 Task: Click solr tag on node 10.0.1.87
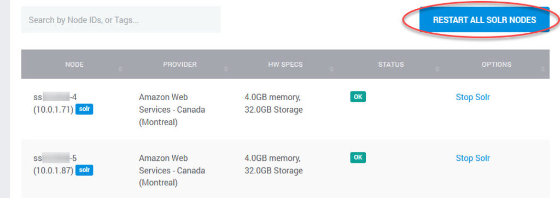tap(84, 170)
